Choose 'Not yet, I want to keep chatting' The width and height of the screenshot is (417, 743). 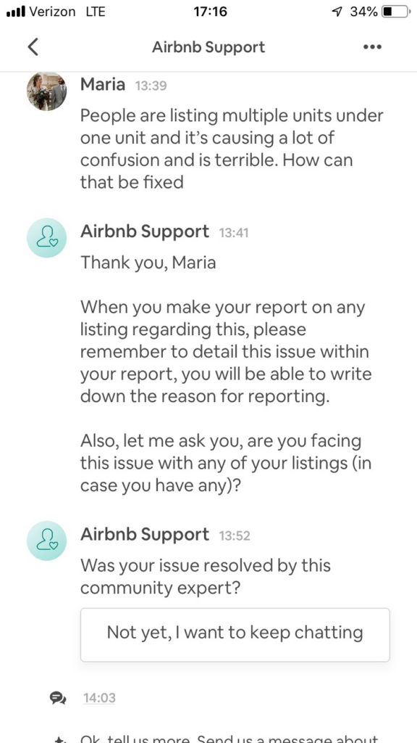tap(235, 634)
